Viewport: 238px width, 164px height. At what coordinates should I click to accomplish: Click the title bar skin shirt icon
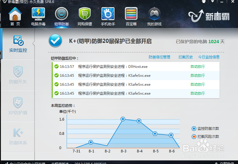[x=204, y=1]
